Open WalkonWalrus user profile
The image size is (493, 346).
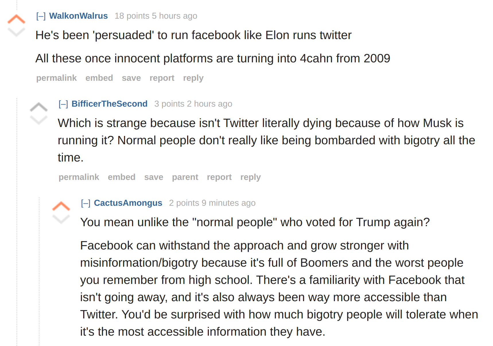[78, 16]
